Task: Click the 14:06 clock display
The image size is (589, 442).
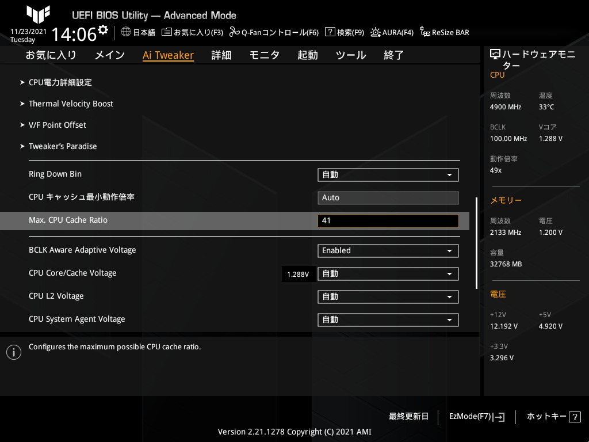Action: click(74, 34)
